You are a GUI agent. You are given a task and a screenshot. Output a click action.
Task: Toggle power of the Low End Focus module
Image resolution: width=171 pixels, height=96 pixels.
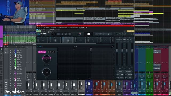[63, 38]
